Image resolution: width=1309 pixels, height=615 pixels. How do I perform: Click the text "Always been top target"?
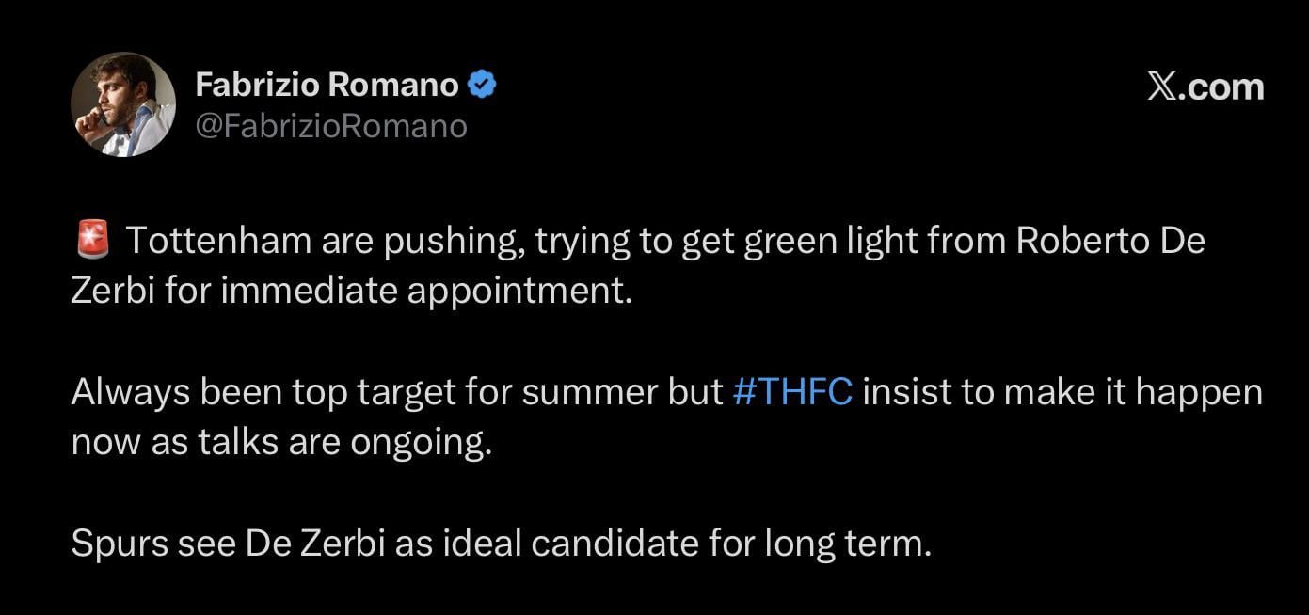[x=209, y=392]
